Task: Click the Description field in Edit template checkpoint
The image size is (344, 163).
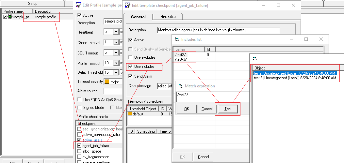Action: pos(219,30)
